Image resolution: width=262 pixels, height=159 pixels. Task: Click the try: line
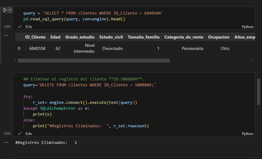pyautogui.click(x=28, y=97)
